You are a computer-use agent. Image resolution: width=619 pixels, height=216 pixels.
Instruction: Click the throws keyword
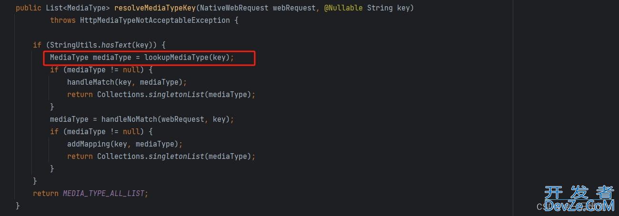click(x=63, y=20)
